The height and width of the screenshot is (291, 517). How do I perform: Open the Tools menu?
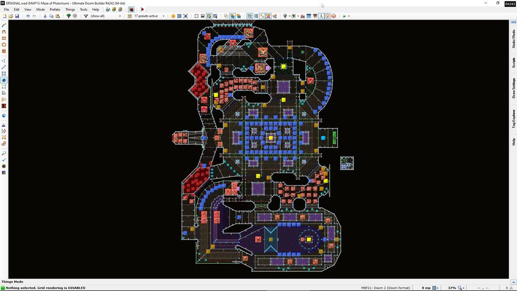(x=84, y=9)
